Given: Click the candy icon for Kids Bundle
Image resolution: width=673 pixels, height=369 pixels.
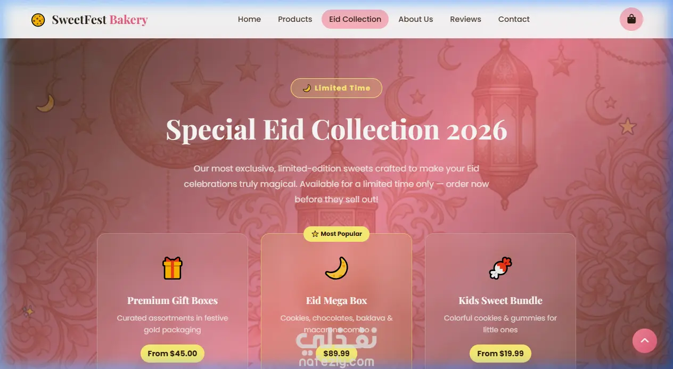Looking at the screenshot, I should point(500,268).
